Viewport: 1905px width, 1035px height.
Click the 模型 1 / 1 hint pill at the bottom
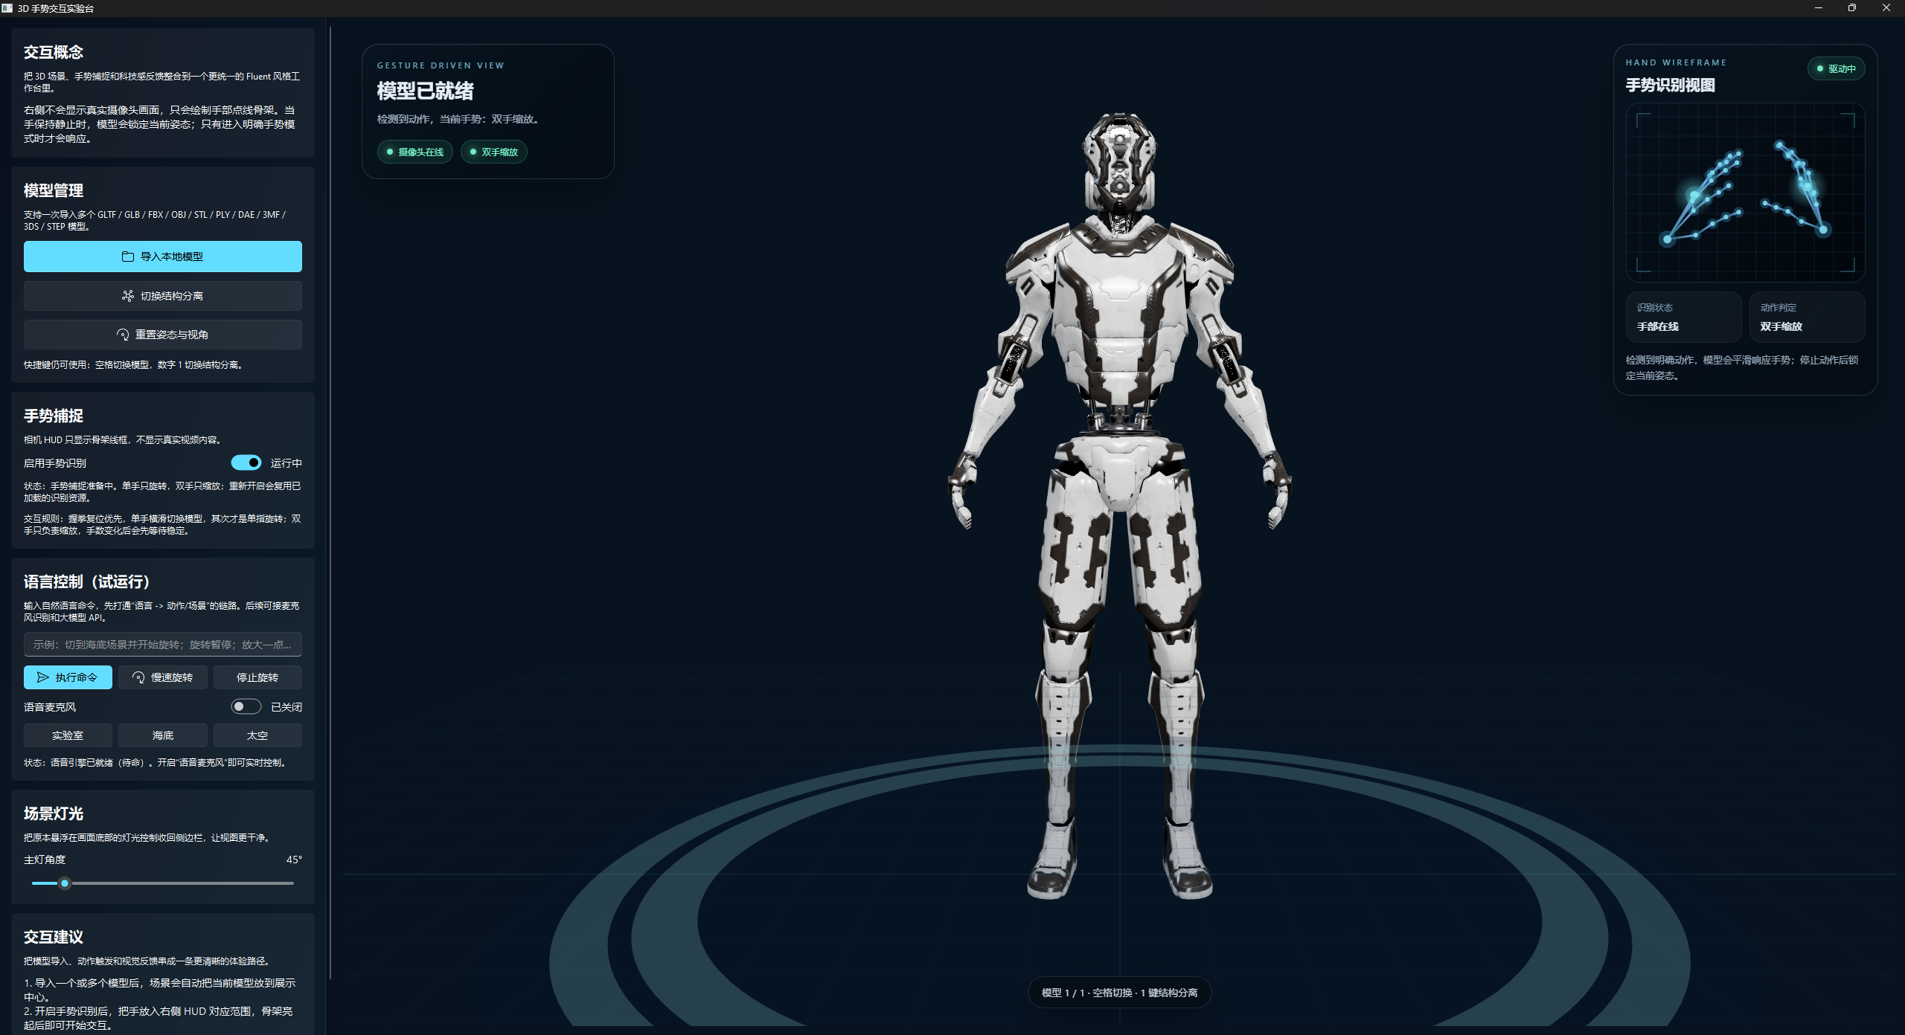click(1119, 993)
